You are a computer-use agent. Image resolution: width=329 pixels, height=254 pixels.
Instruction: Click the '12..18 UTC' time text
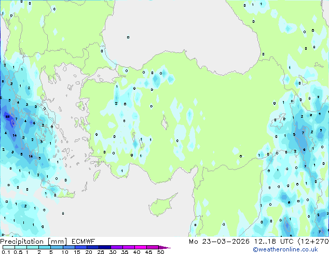273,242
